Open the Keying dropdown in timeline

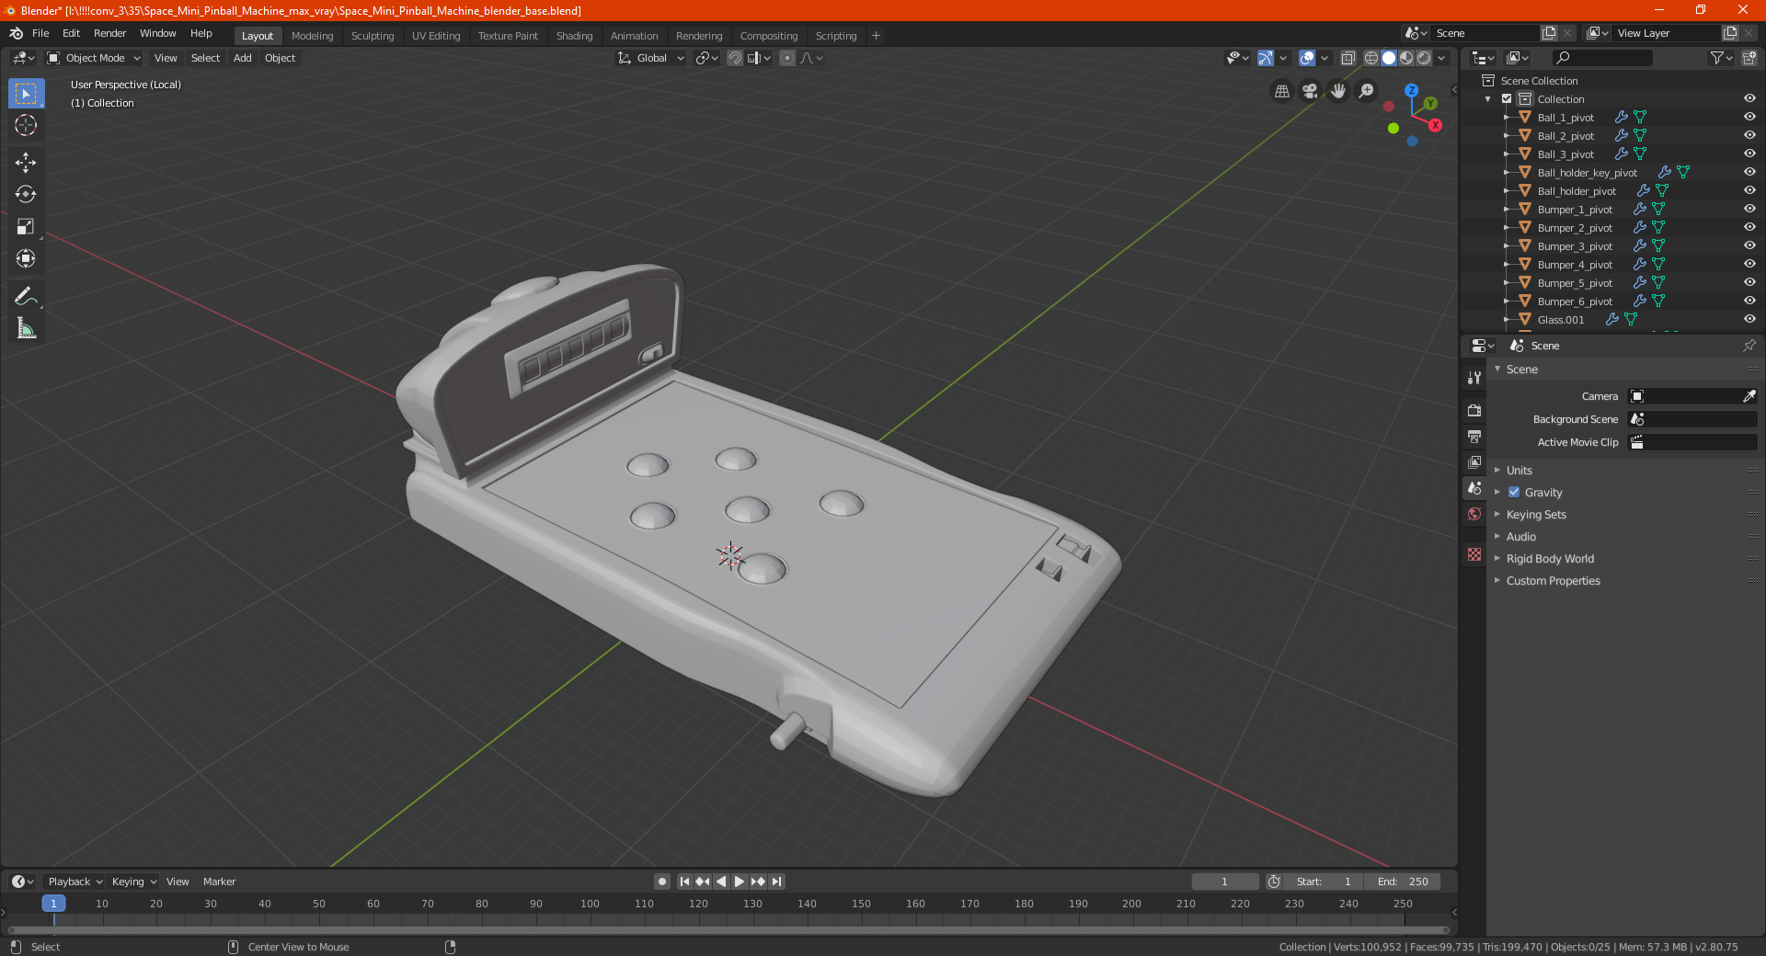tap(134, 882)
